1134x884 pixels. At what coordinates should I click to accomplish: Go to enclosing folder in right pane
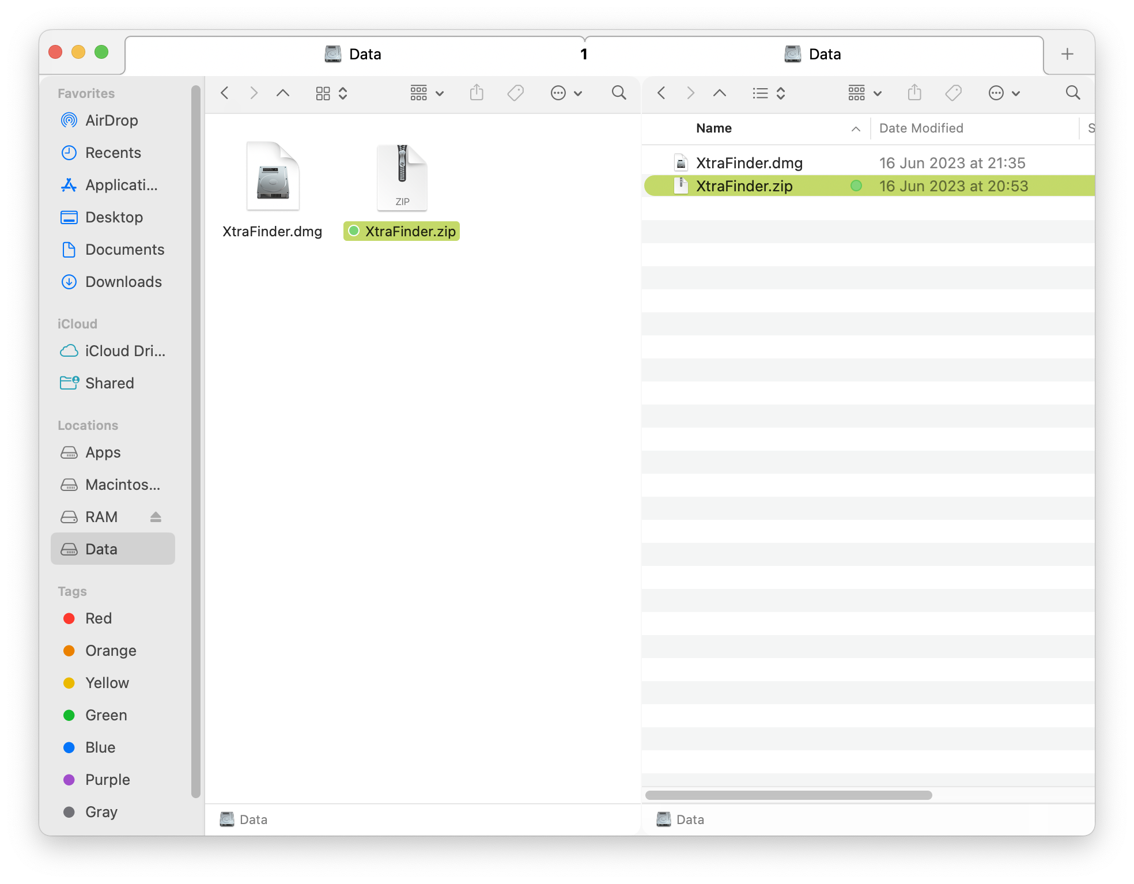click(720, 93)
